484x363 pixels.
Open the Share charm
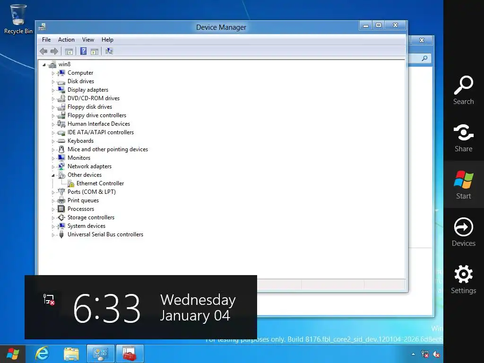[463, 138]
